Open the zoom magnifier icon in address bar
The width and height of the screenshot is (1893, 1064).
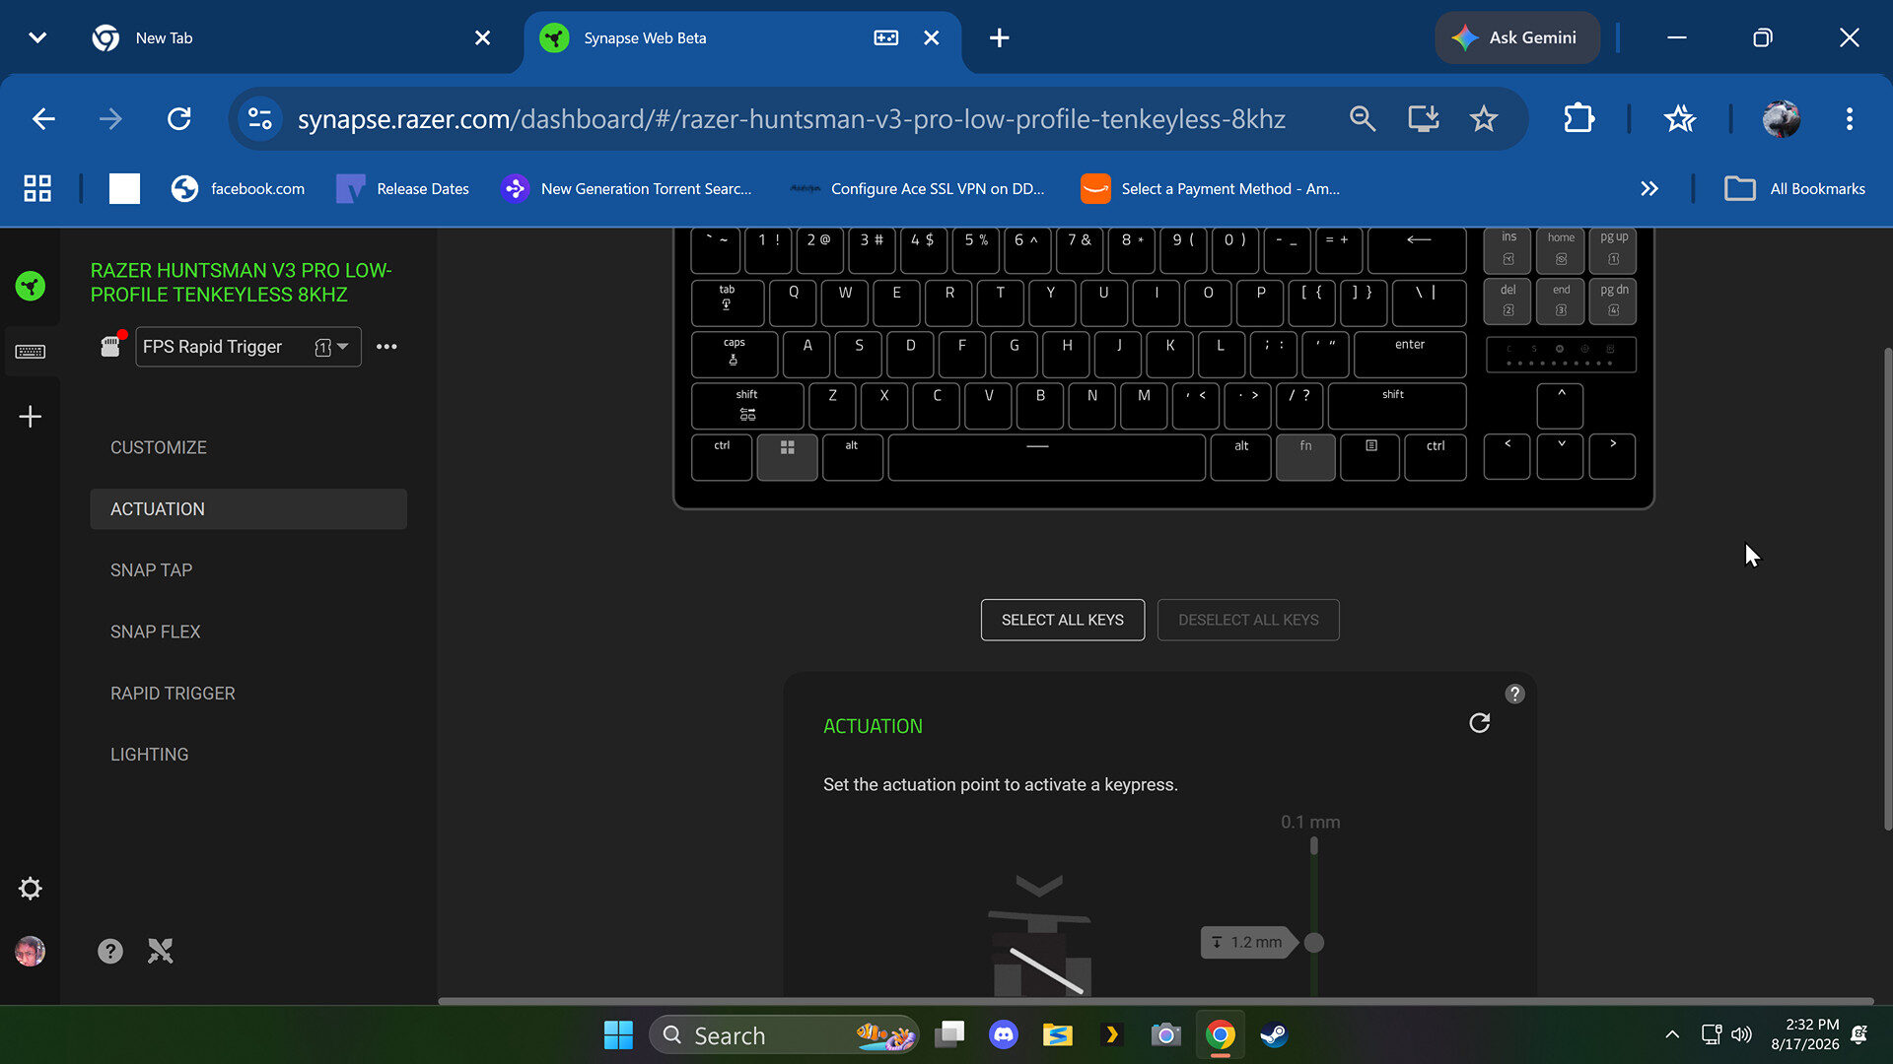pyautogui.click(x=1363, y=119)
